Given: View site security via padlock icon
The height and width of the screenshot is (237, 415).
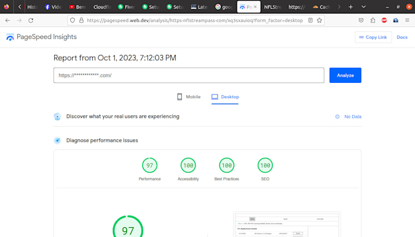Looking at the screenshot, I should tap(82, 20).
